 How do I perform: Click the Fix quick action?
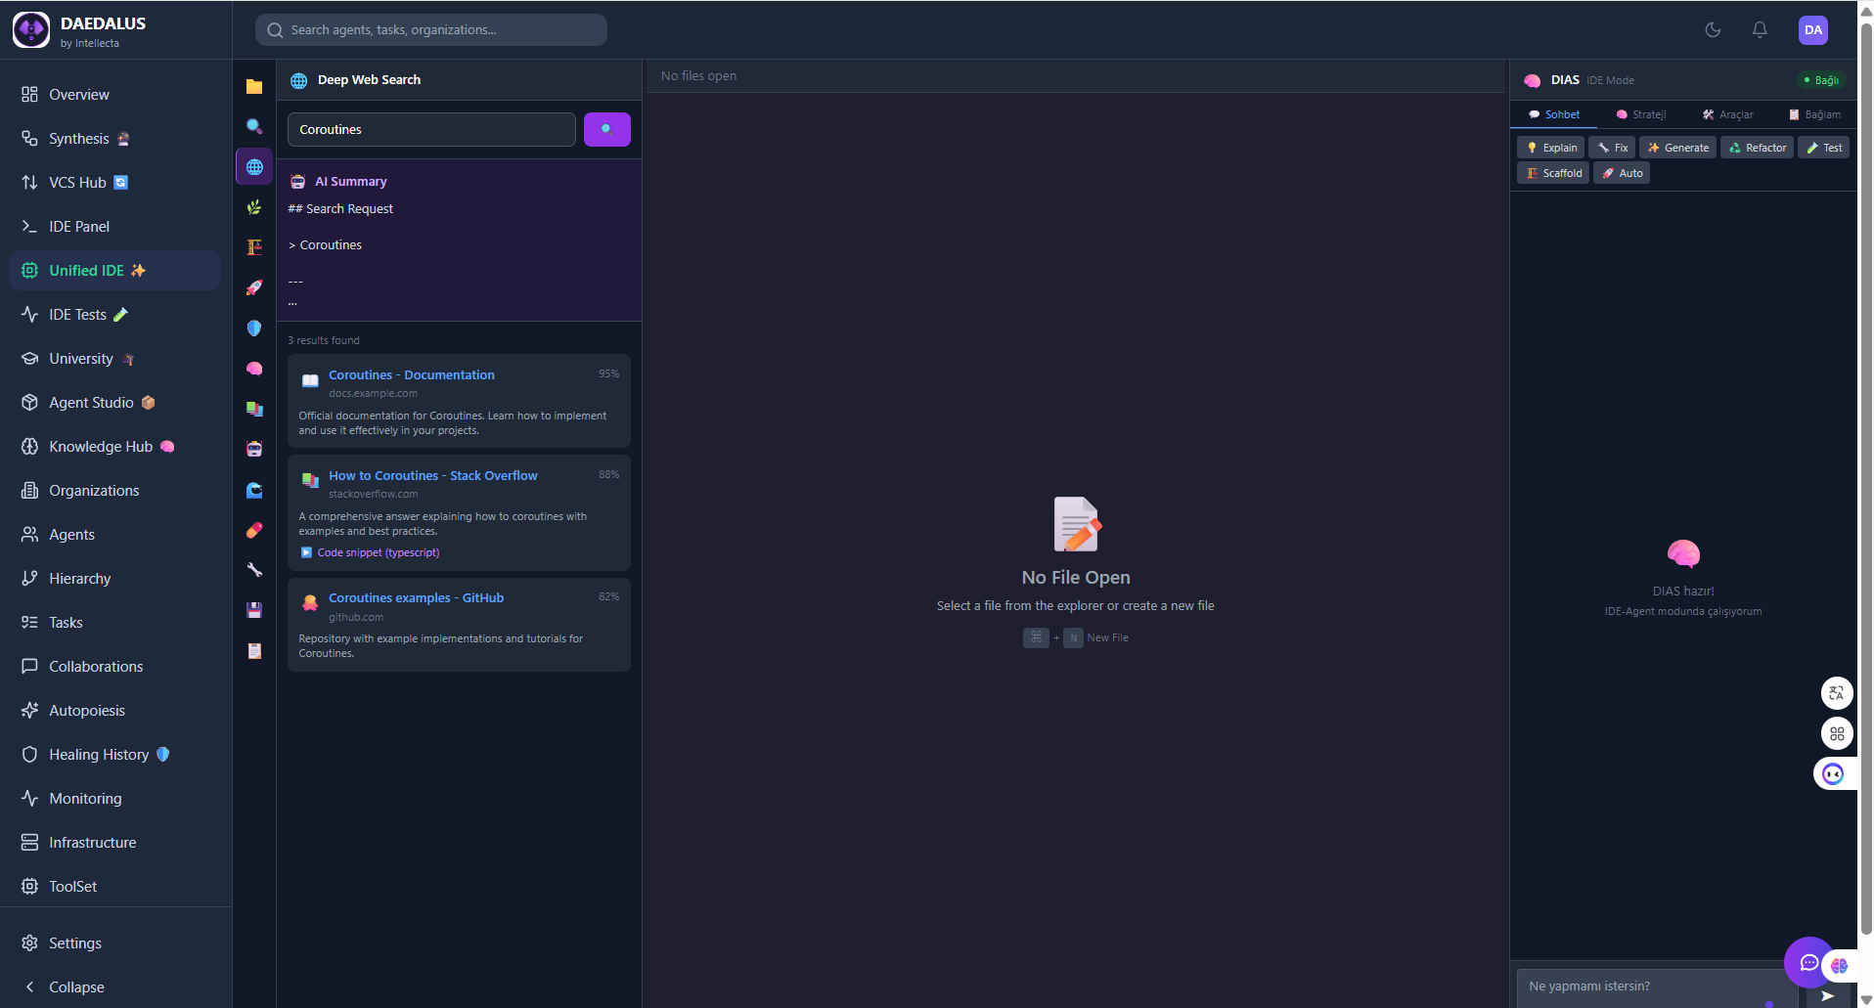point(1612,148)
